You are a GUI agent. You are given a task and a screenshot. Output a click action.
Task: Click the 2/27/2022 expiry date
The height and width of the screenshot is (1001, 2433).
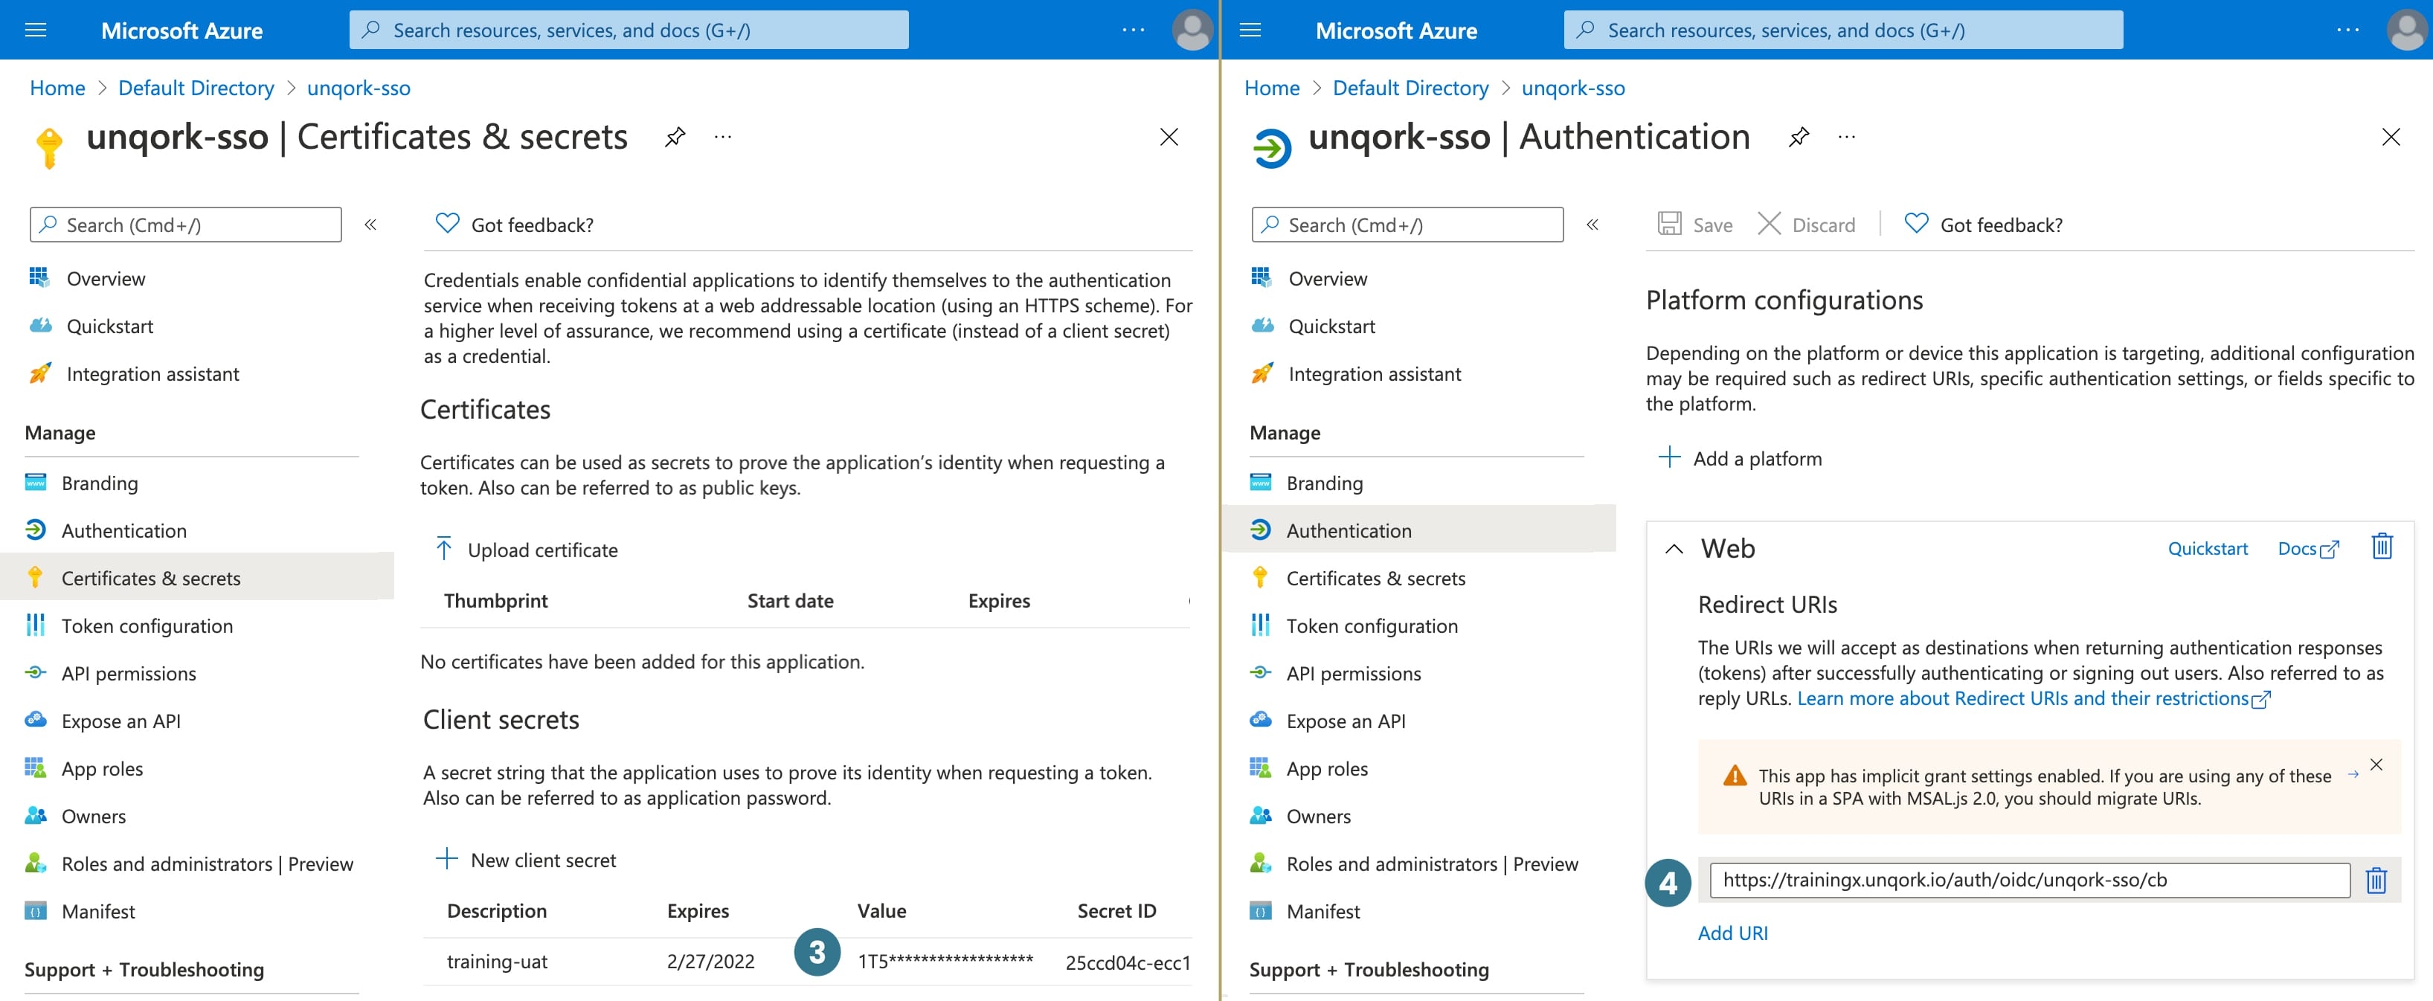point(710,962)
